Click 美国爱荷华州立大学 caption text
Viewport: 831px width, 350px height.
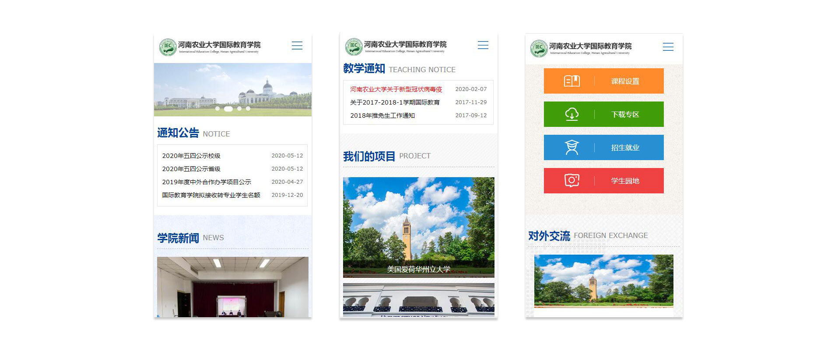[x=419, y=269]
